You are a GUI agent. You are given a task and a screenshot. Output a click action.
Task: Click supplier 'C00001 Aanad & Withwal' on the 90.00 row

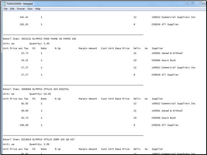tap(167, 111)
